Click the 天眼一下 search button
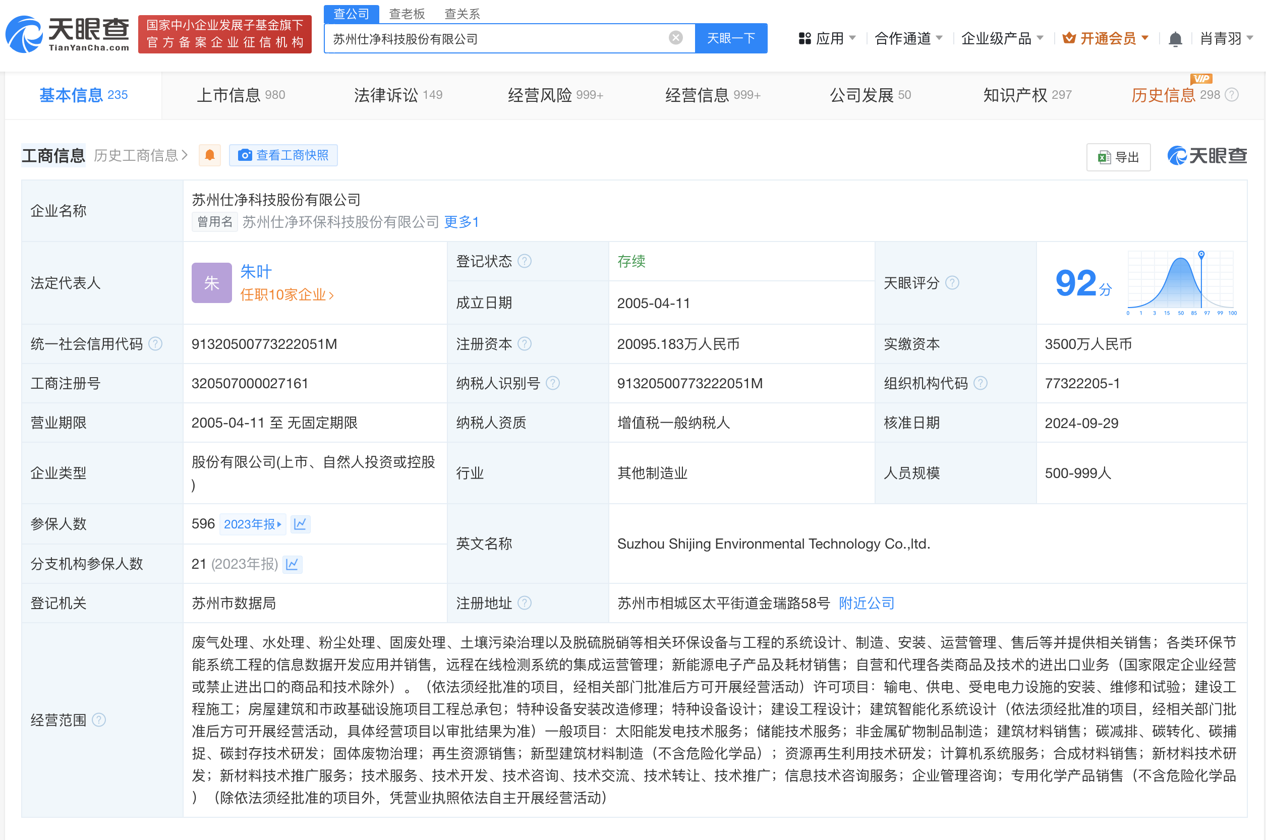This screenshot has width=1266, height=840. (731, 38)
